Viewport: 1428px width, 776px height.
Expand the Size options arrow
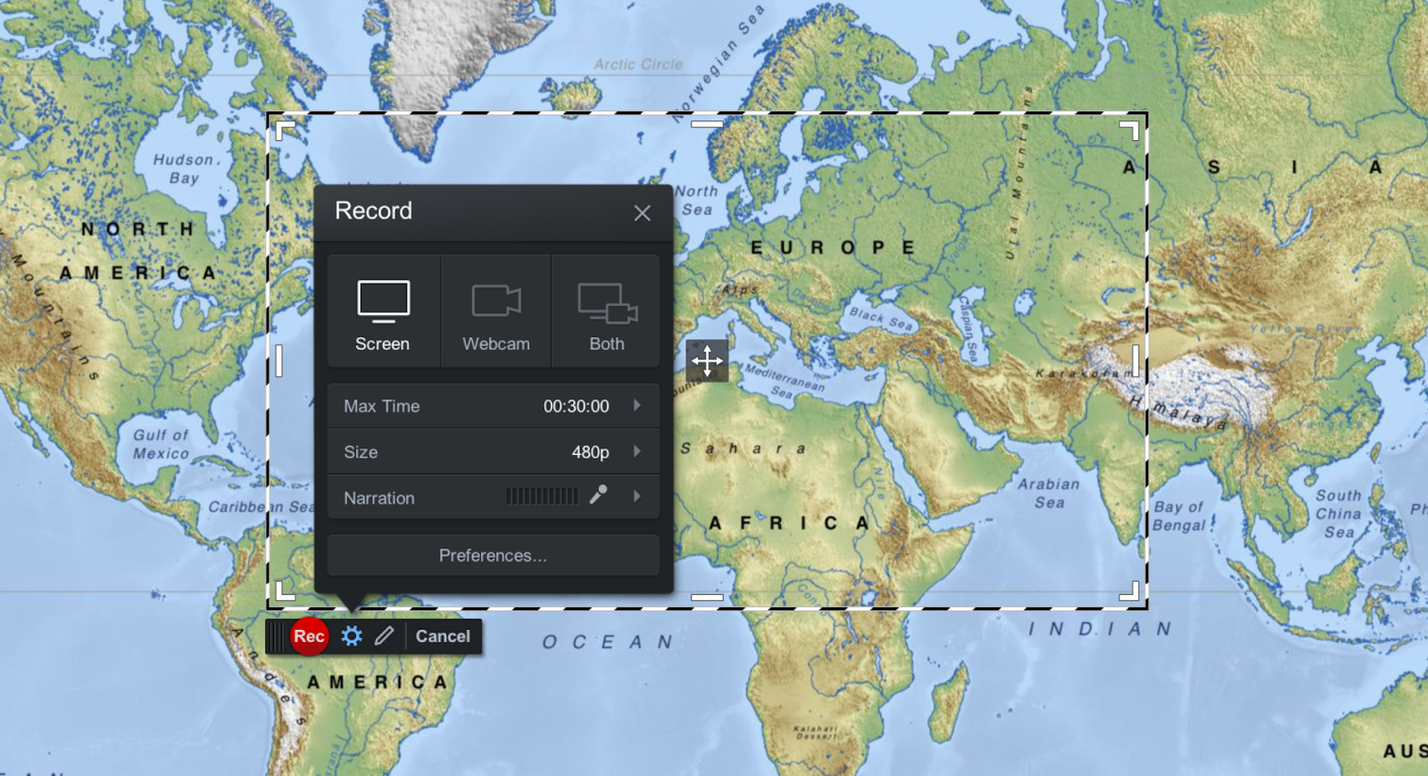coord(637,451)
